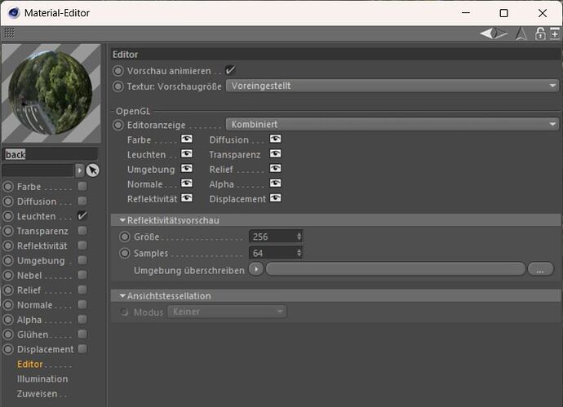Click the lock element icon
The width and height of the screenshot is (563, 407).
pyautogui.click(x=540, y=33)
